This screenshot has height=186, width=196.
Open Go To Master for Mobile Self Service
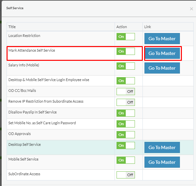pos(162,162)
